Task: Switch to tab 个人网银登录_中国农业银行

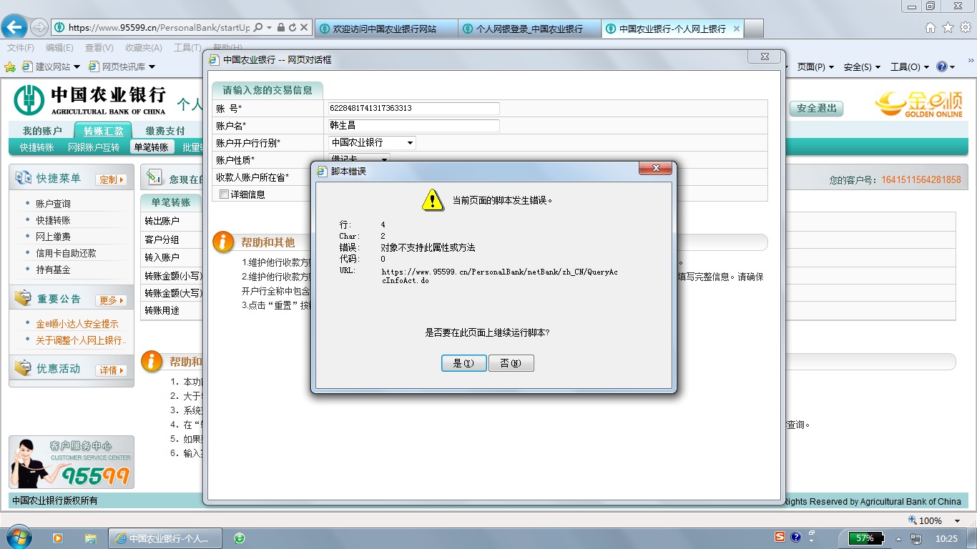Action: pyautogui.click(x=529, y=29)
